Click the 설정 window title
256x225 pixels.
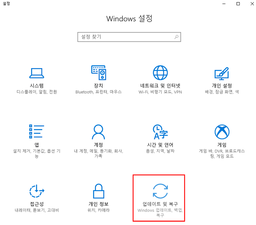6,4
